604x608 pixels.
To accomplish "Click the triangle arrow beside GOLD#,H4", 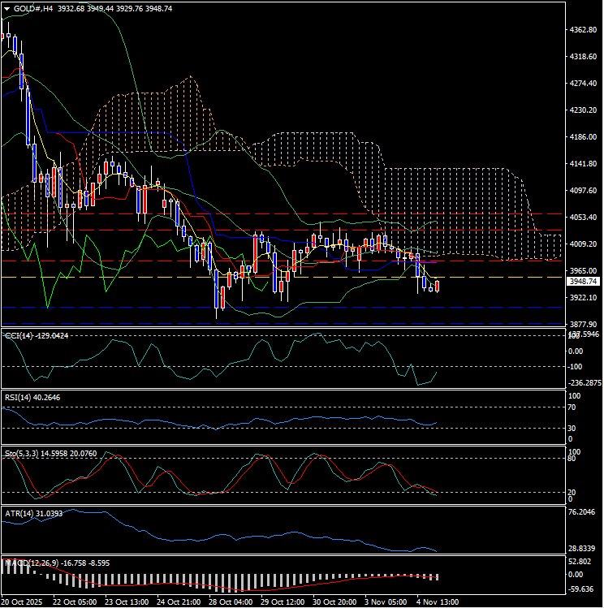I will [x=6, y=8].
